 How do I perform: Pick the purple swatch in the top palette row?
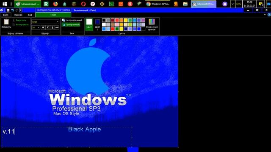click(143, 20)
